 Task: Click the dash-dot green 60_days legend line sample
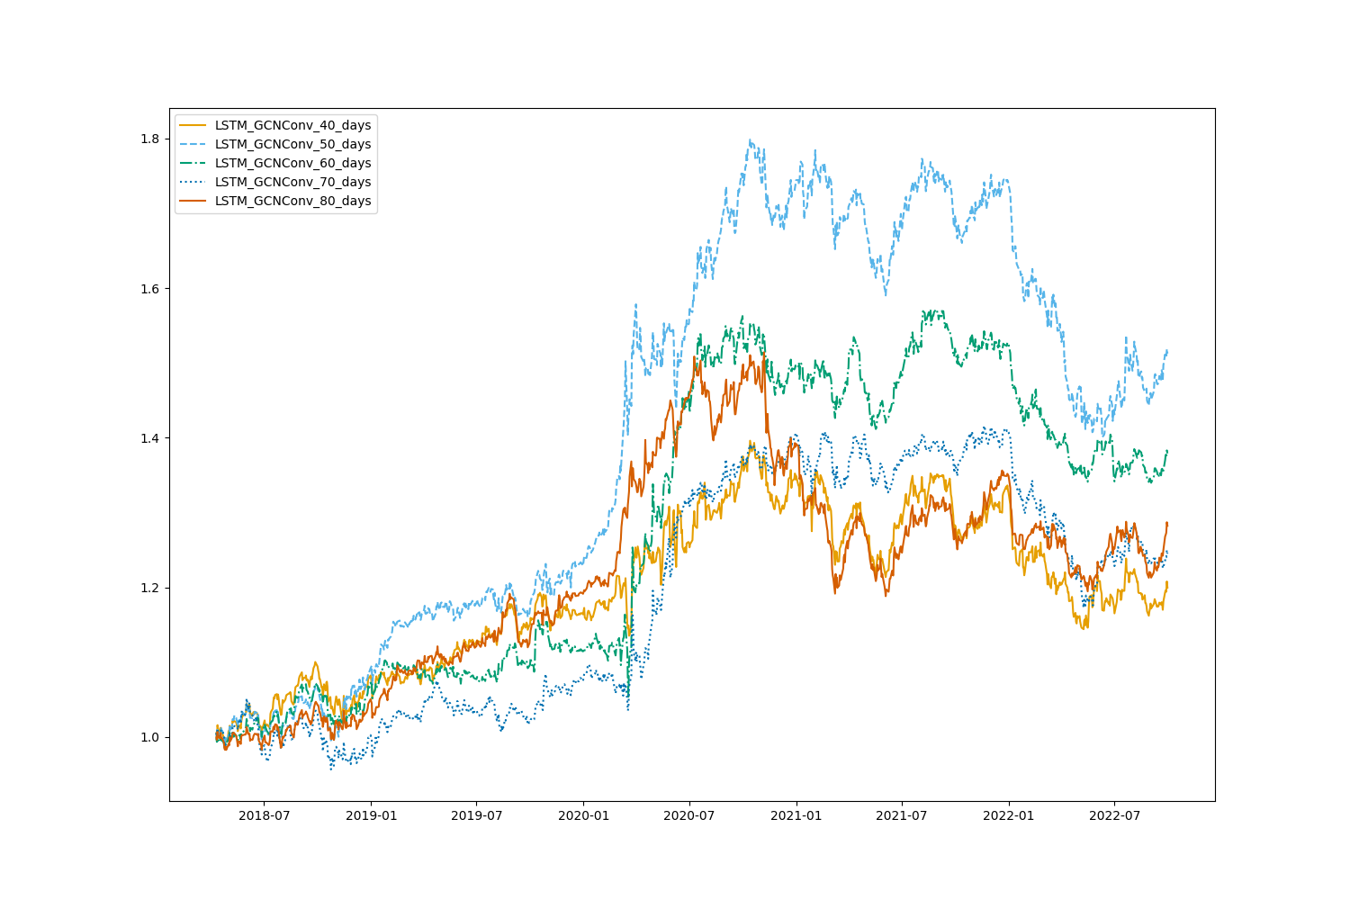pos(193,163)
